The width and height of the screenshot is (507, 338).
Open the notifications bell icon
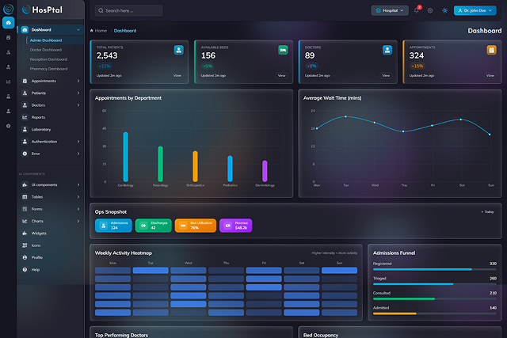pos(417,10)
